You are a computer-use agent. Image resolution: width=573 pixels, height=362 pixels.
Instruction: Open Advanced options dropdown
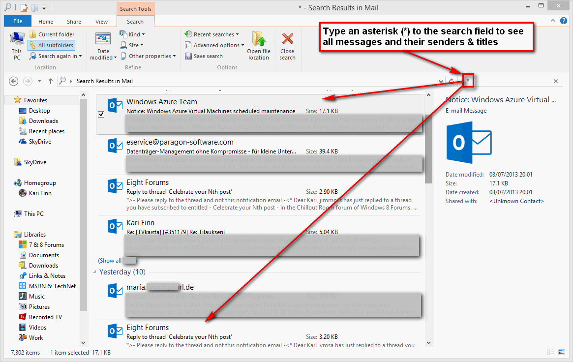(214, 45)
